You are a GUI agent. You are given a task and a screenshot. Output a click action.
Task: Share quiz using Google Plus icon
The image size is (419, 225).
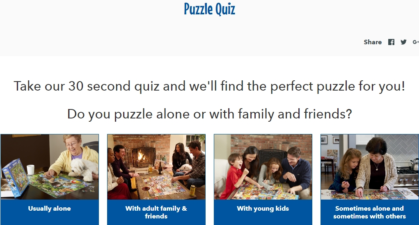(x=416, y=42)
